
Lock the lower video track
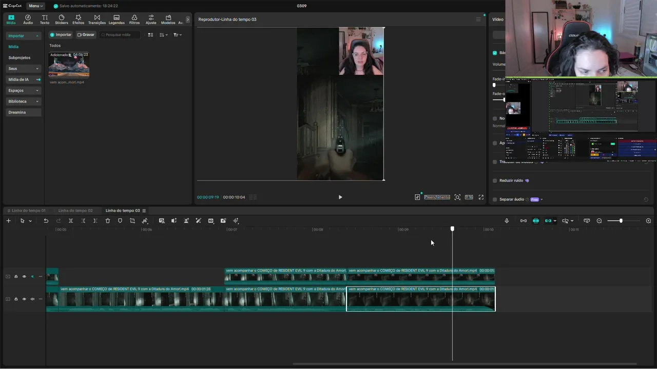click(x=16, y=299)
